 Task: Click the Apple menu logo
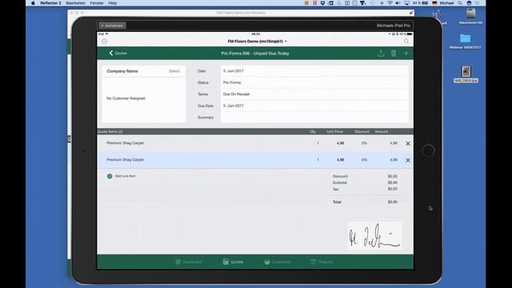click(33, 3)
